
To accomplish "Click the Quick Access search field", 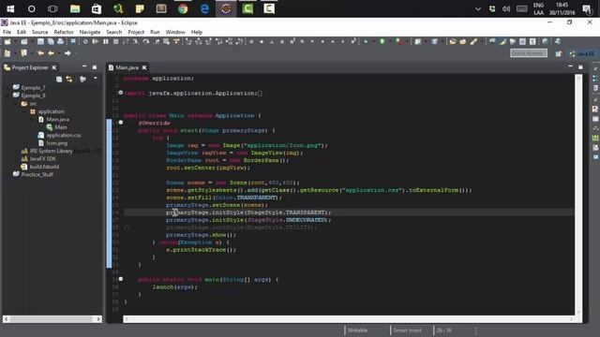I will (x=529, y=53).
